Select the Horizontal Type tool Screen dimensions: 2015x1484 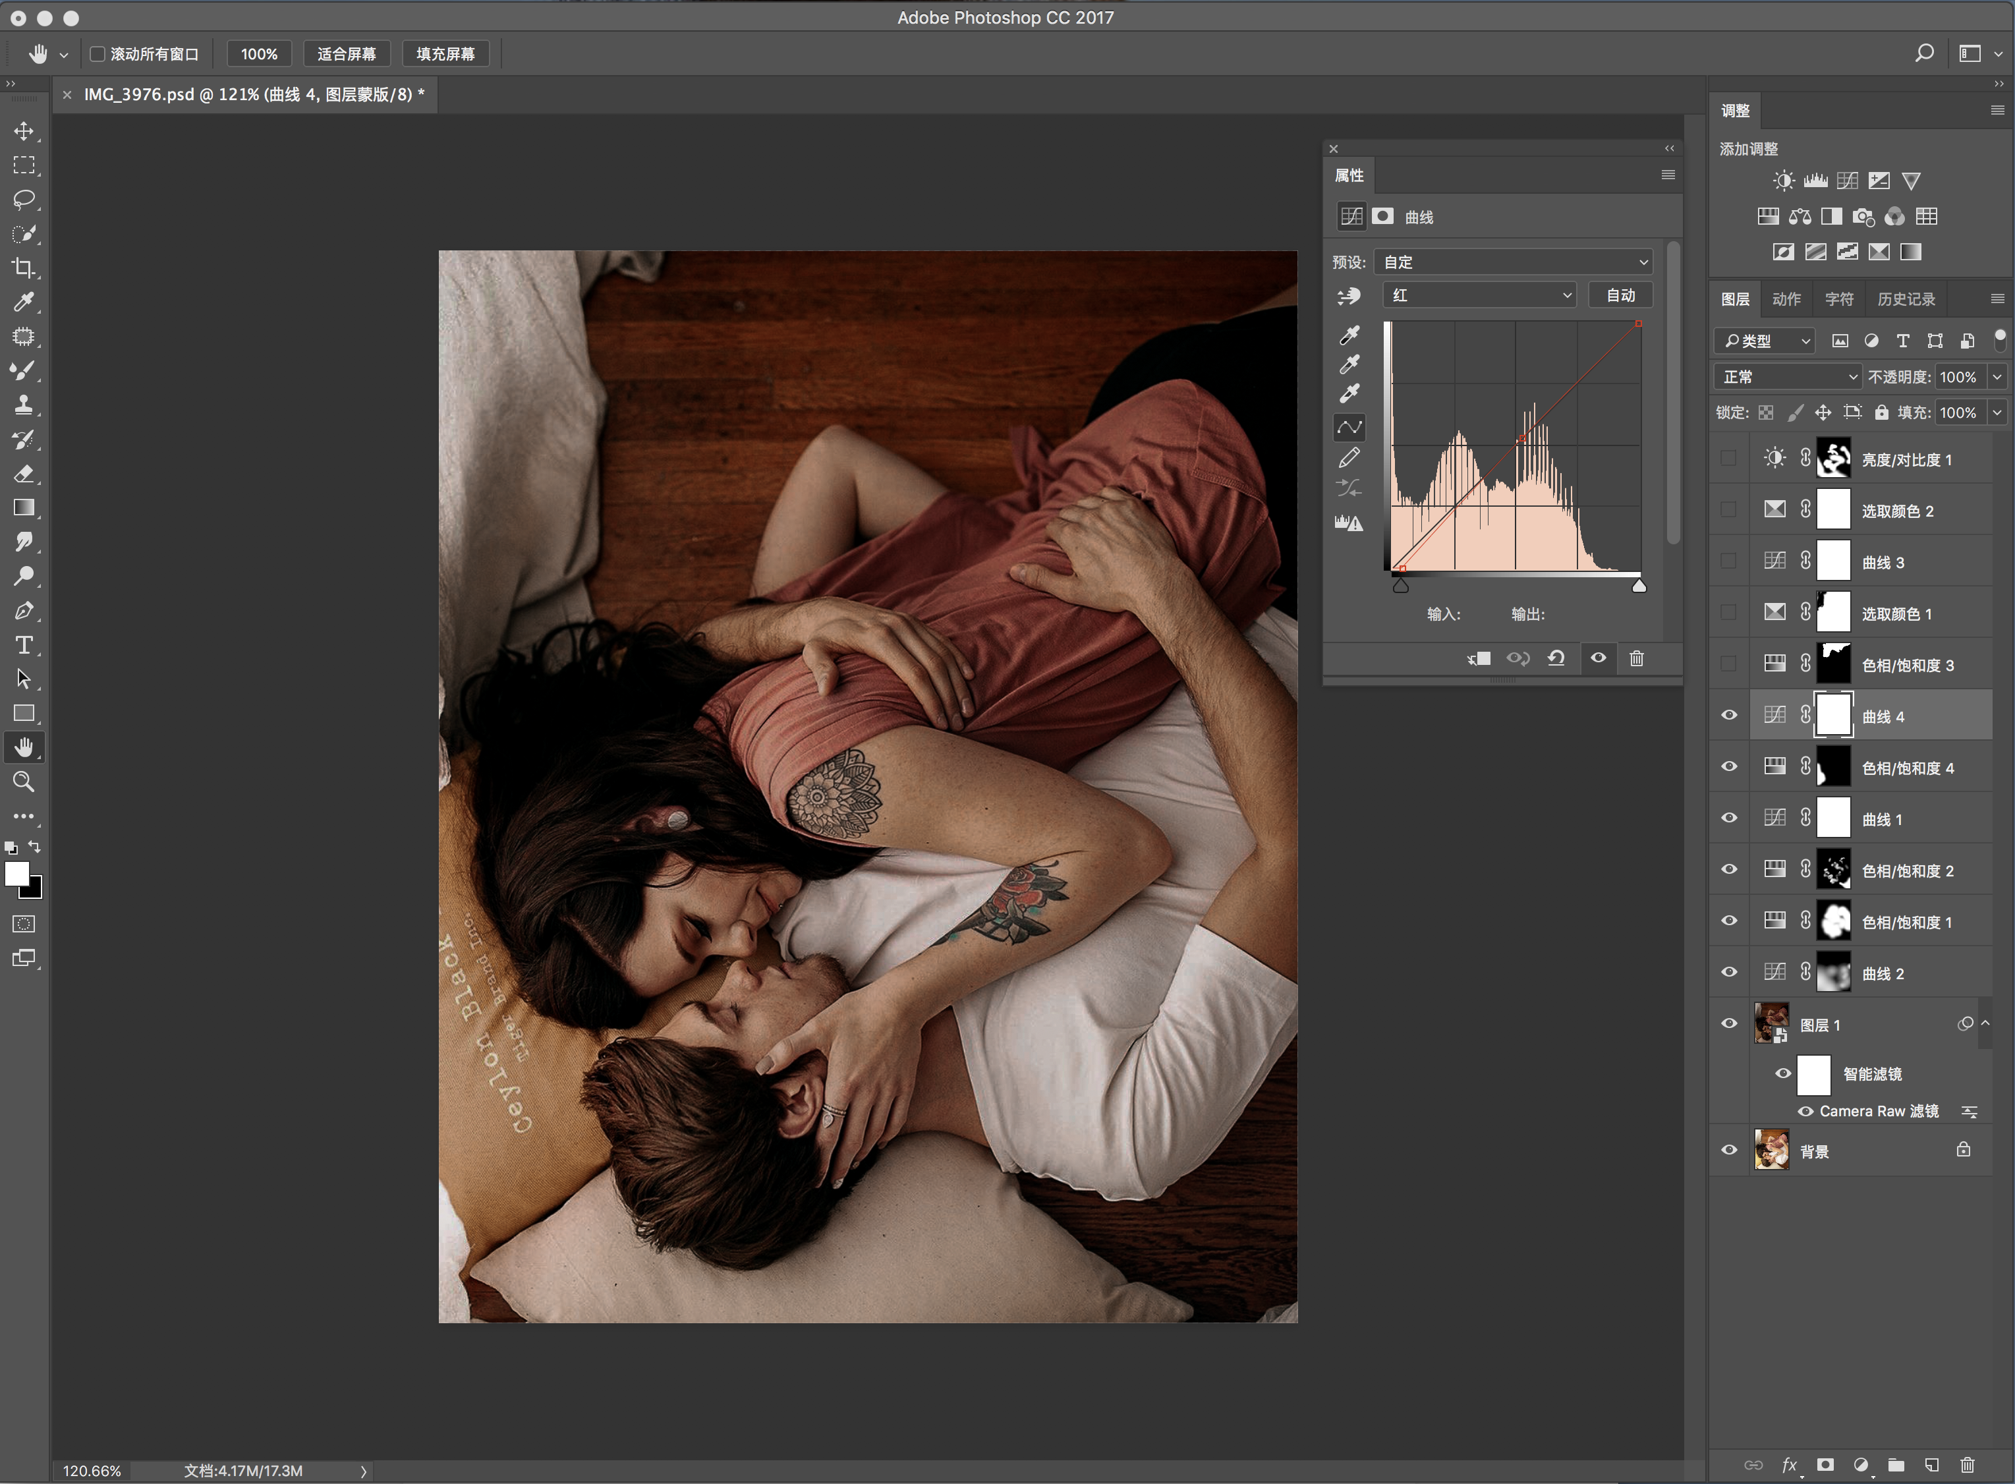tap(24, 645)
